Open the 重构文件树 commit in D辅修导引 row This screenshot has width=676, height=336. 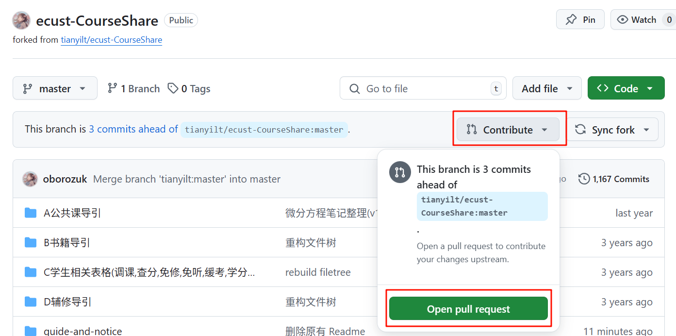click(311, 302)
